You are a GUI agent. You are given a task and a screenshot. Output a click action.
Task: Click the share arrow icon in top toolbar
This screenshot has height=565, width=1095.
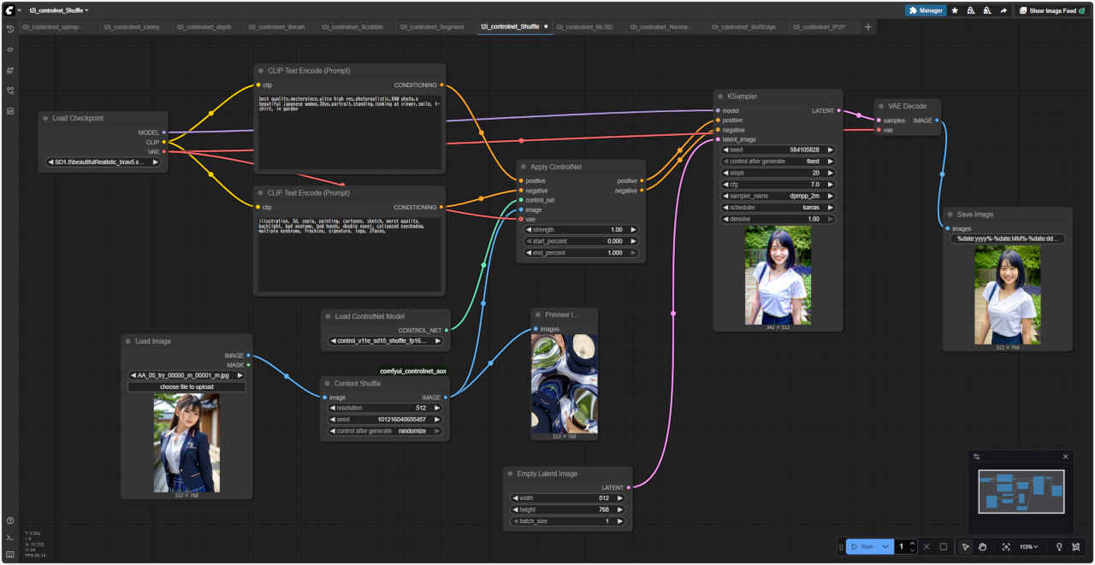1003,11
